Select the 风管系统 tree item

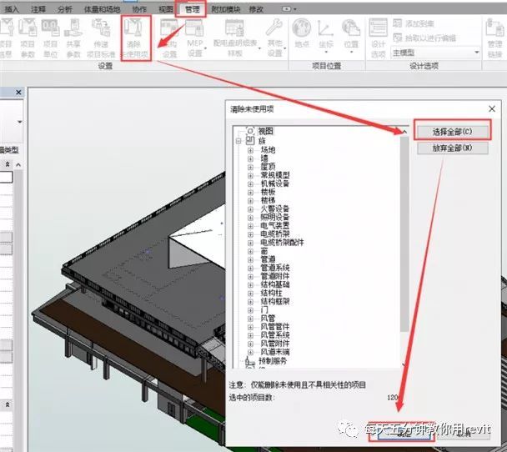pos(275,334)
